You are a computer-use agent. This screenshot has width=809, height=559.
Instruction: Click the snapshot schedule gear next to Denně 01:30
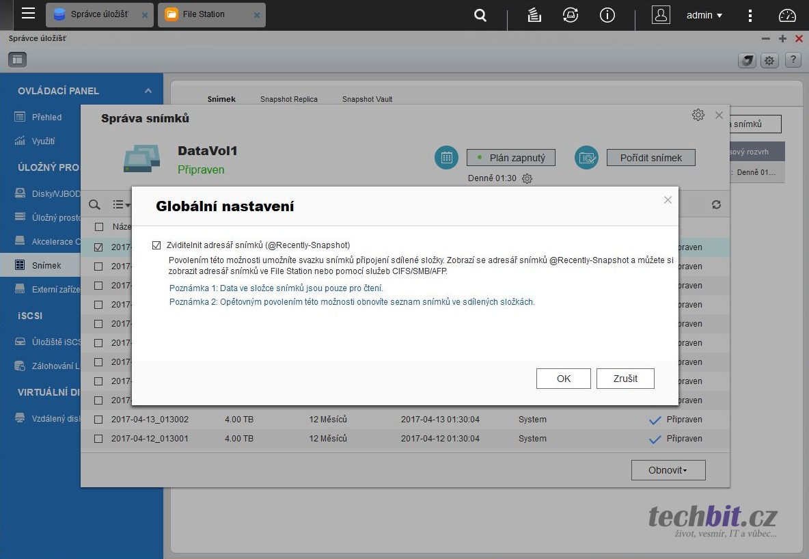coord(527,178)
